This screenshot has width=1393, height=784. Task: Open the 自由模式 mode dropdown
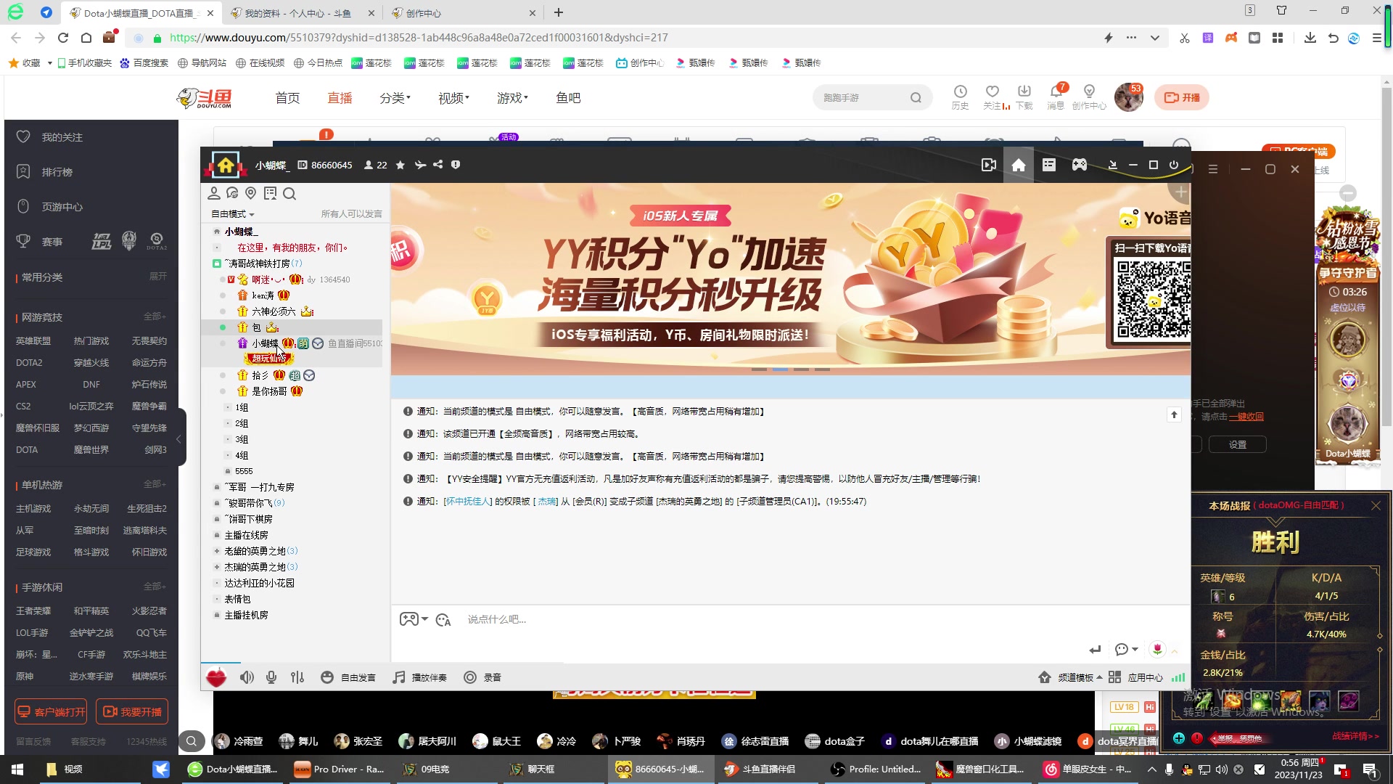tap(232, 214)
